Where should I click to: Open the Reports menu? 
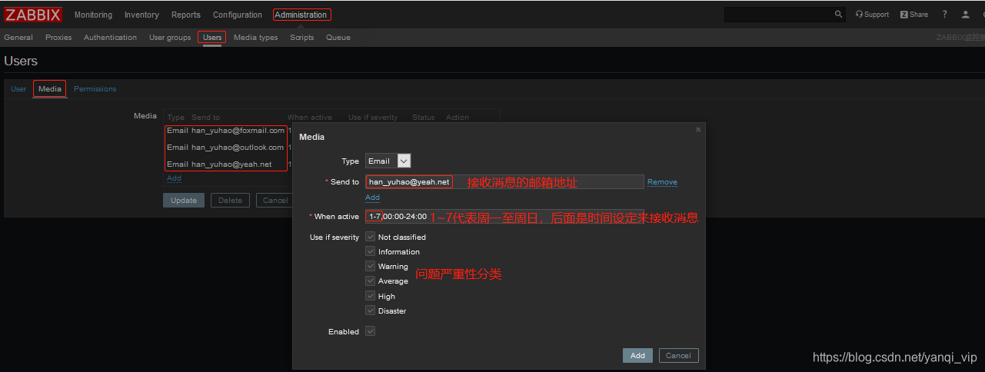(x=186, y=15)
